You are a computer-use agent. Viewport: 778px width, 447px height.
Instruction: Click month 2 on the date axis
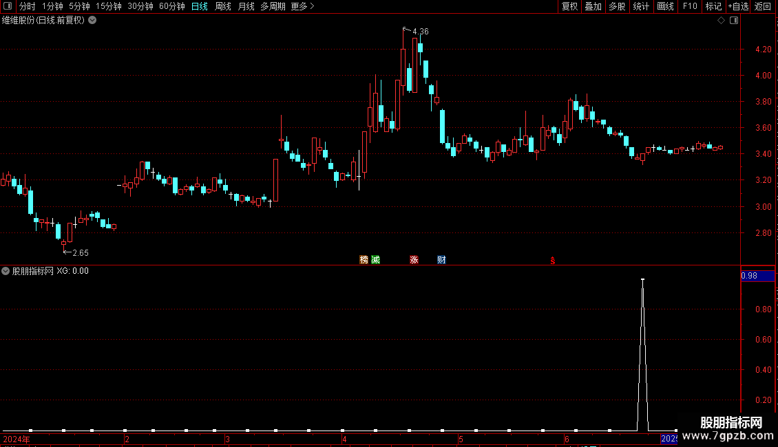[x=127, y=439]
